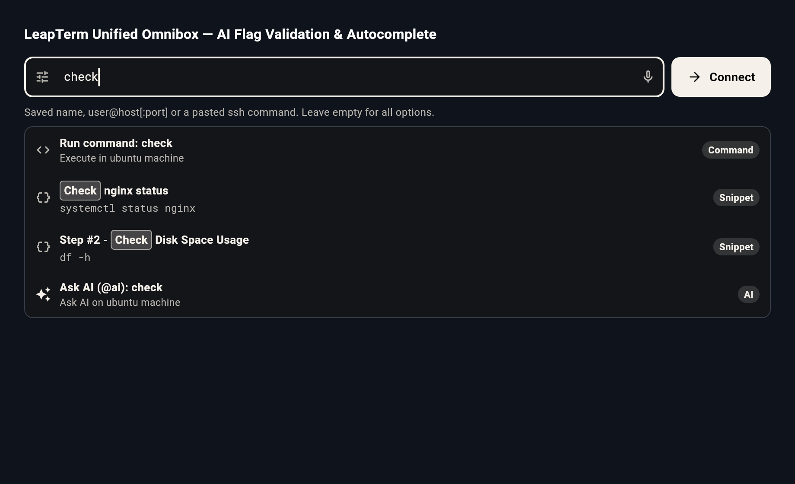The width and height of the screenshot is (795, 484).
Task: Click the AI badge
Action: click(748, 294)
